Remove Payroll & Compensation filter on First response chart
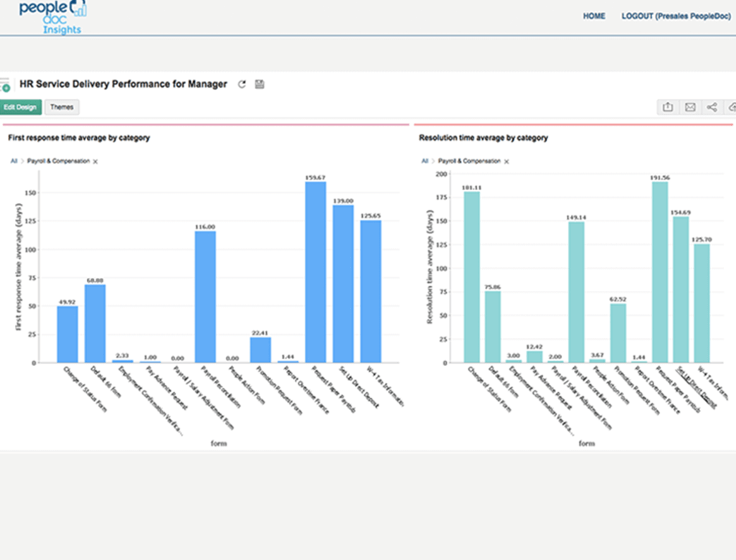 tap(95, 162)
